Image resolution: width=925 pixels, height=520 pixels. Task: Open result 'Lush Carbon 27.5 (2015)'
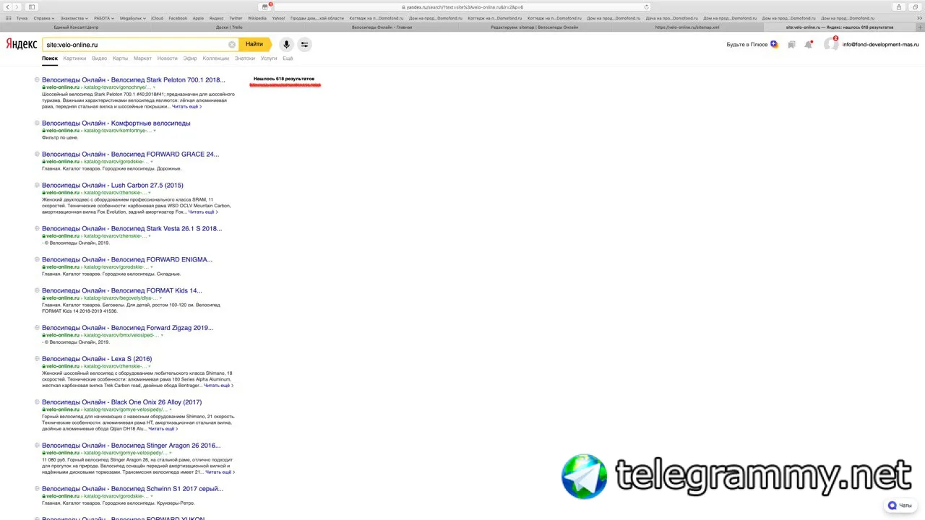tap(113, 185)
